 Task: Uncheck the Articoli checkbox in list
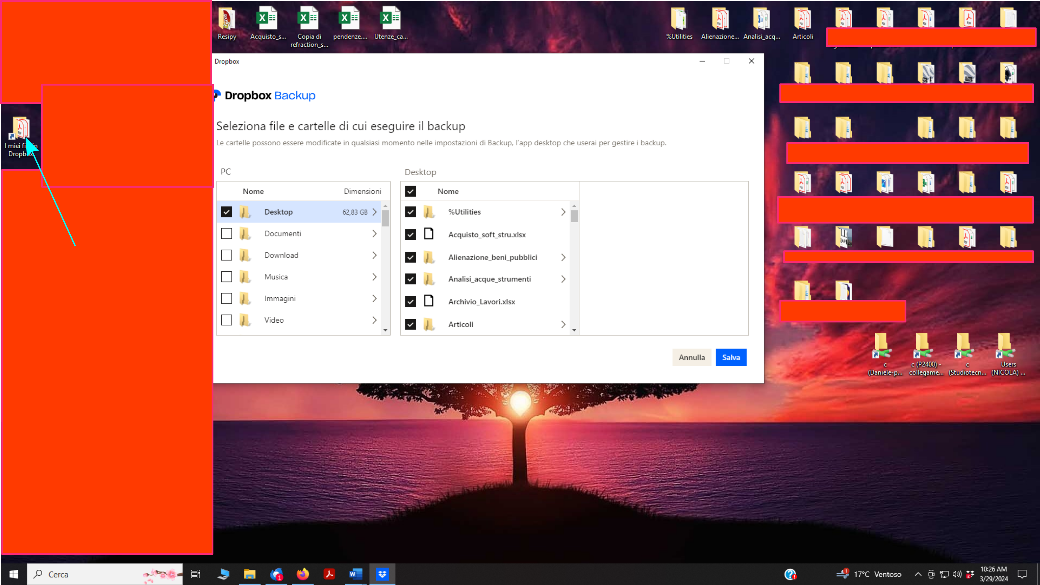coord(411,324)
